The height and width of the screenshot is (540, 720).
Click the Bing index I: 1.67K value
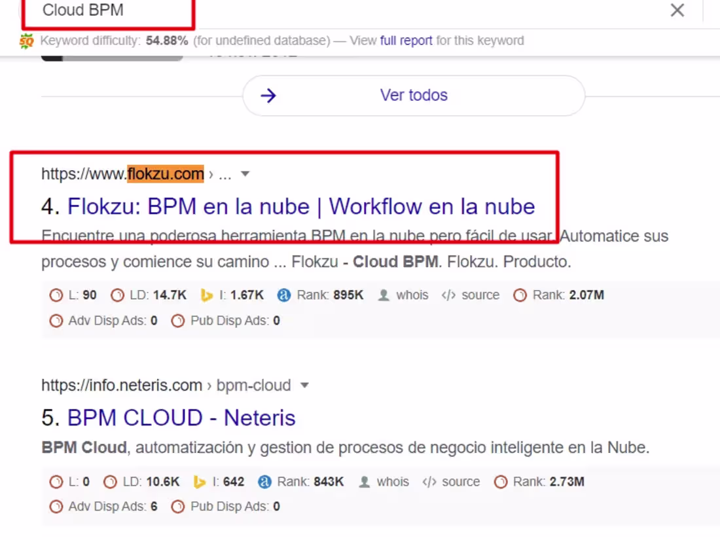pos(232,295)
